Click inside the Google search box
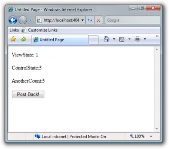This screenshot has height=149, width=169. (x=133, y=20)
